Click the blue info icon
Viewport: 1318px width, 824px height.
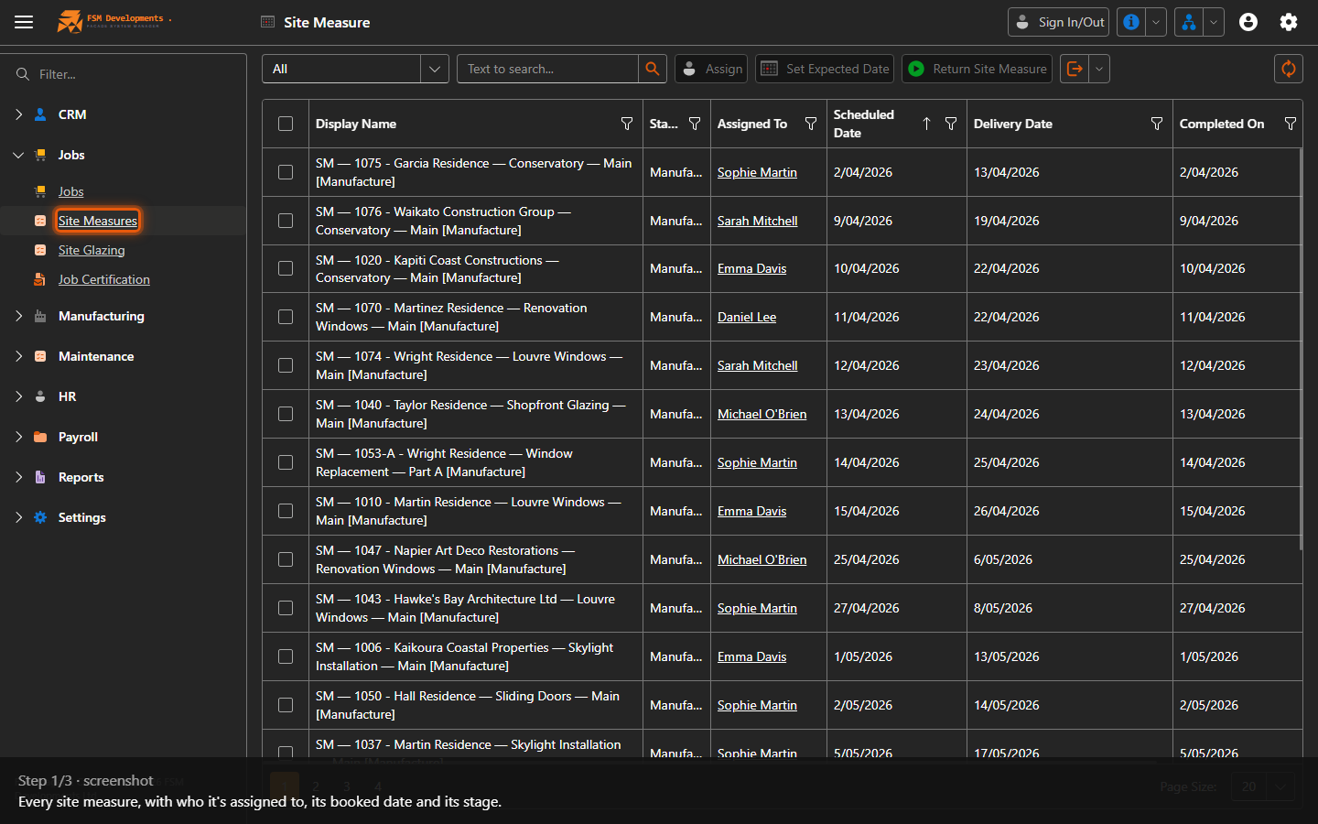1131,22
